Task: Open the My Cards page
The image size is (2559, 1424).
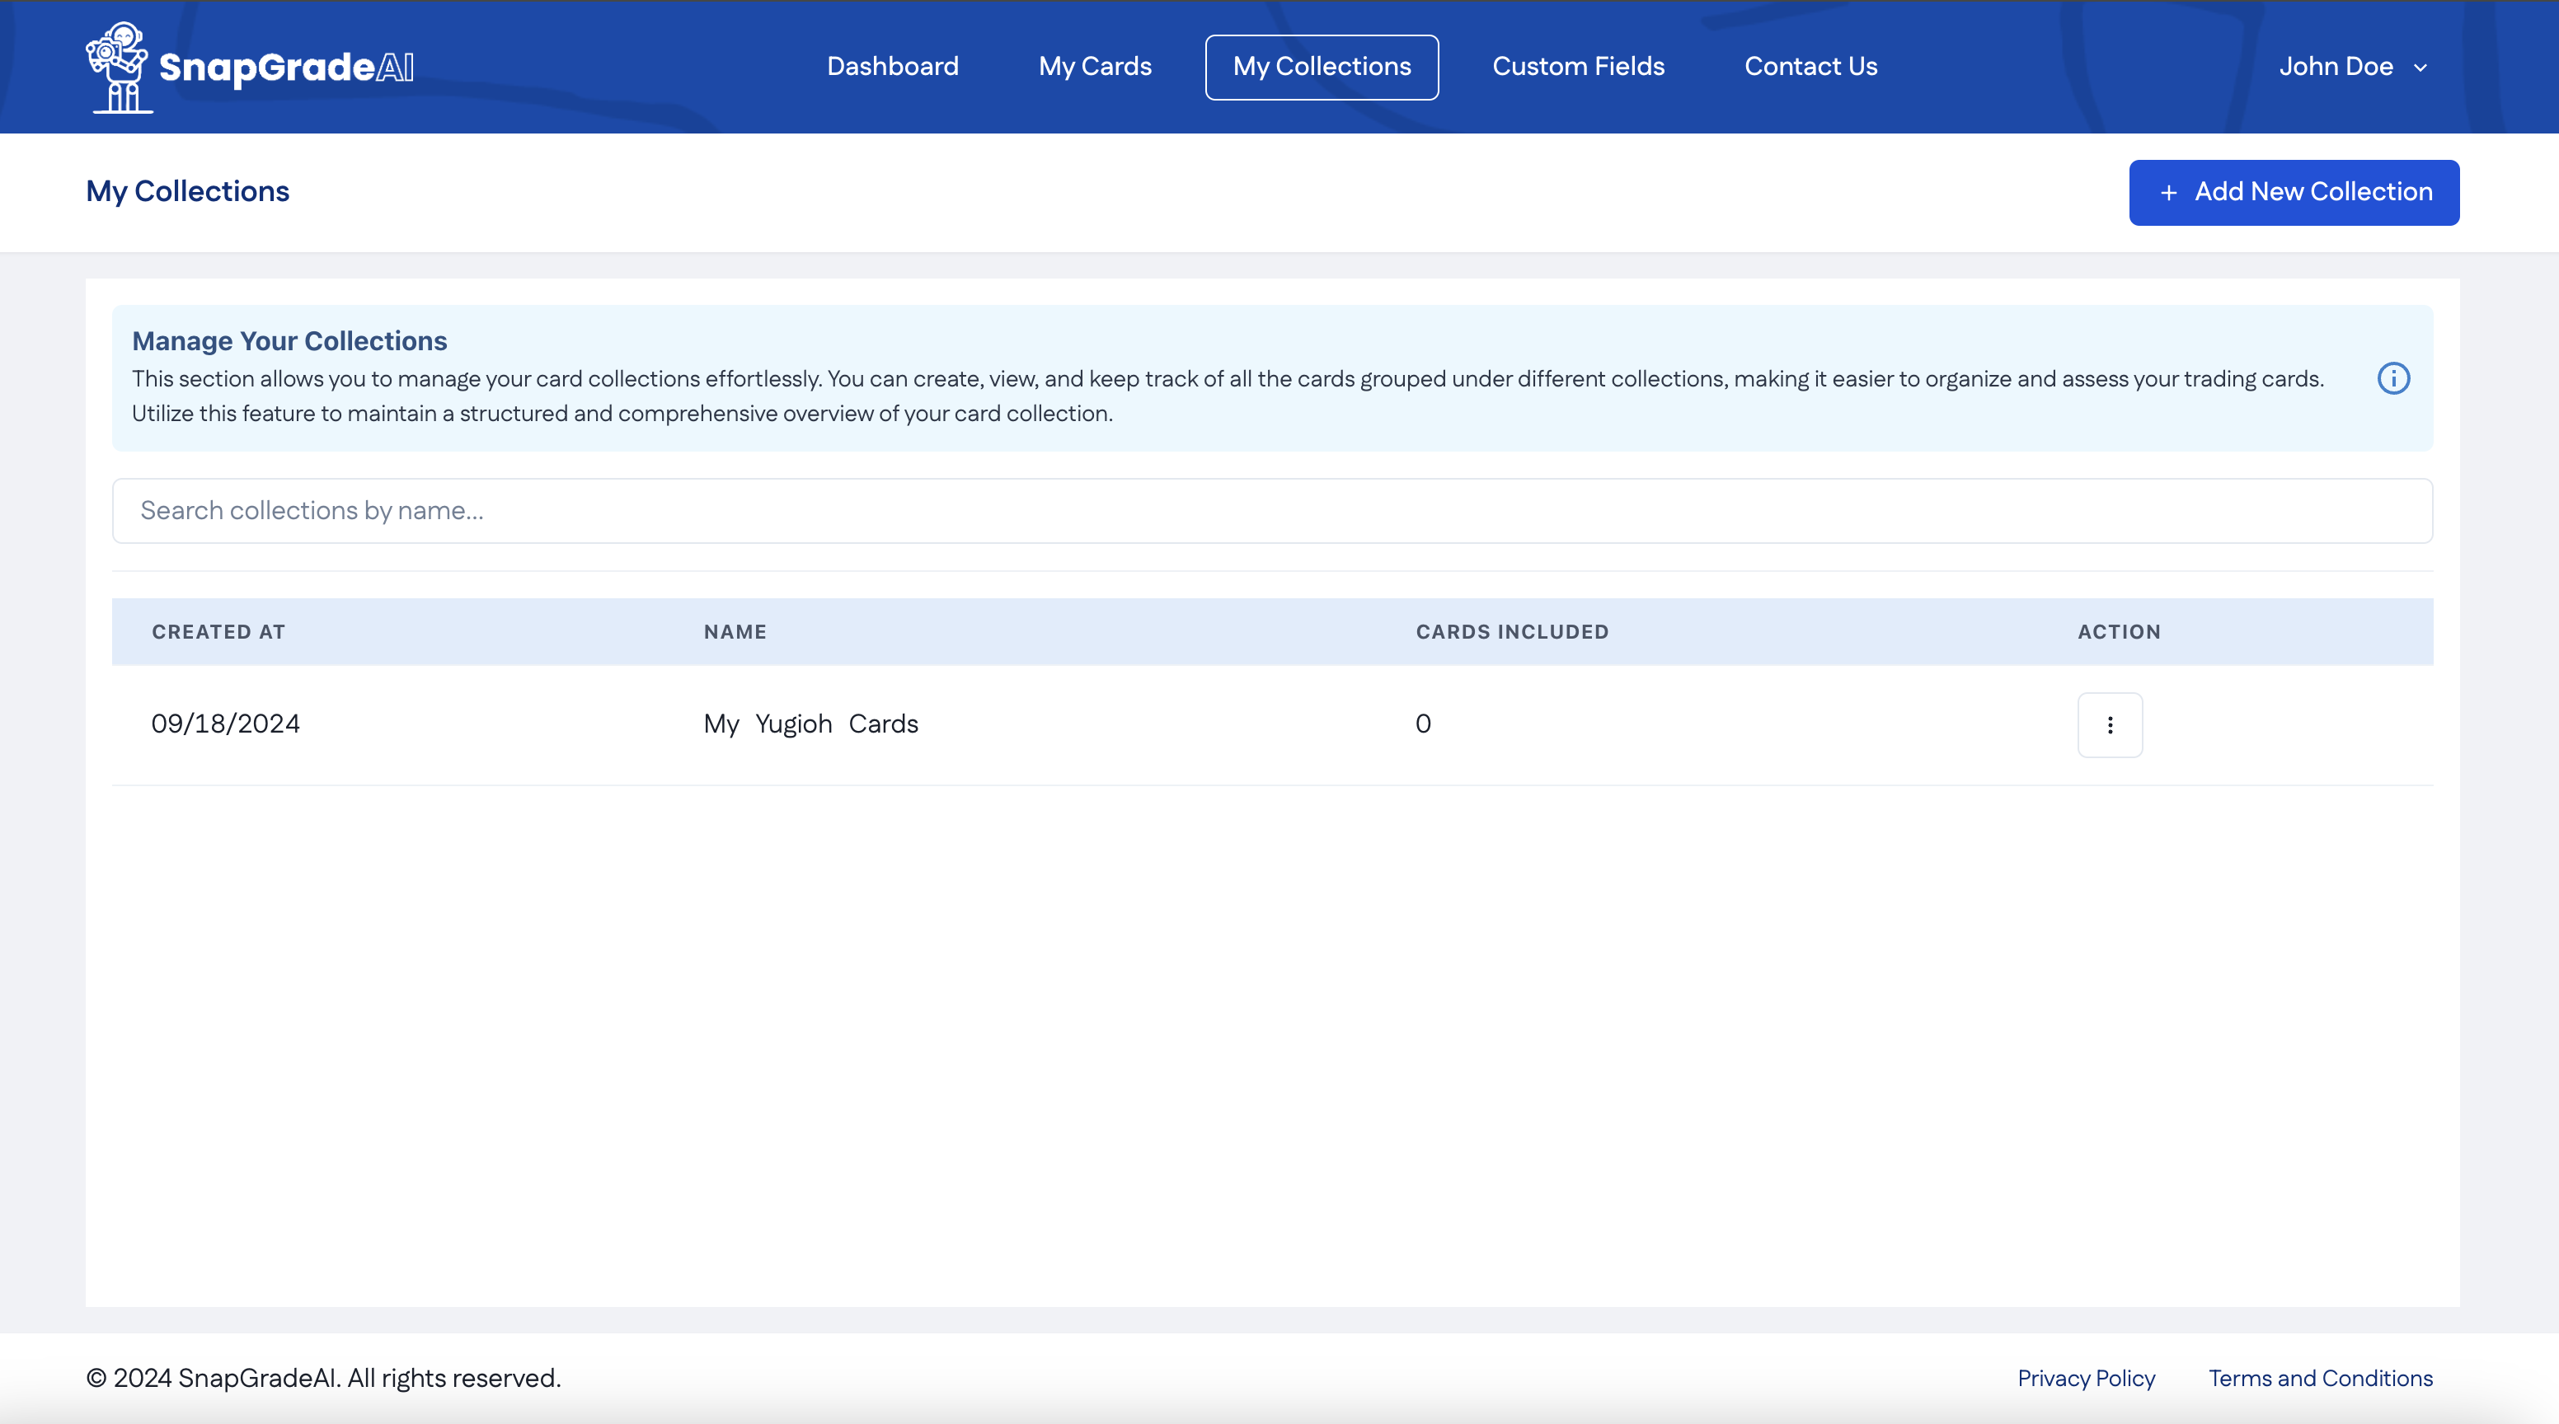Action: [1095, 67]
